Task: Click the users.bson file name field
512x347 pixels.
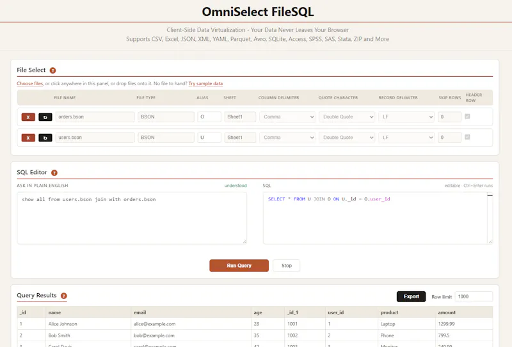Action: pos(95,138)
